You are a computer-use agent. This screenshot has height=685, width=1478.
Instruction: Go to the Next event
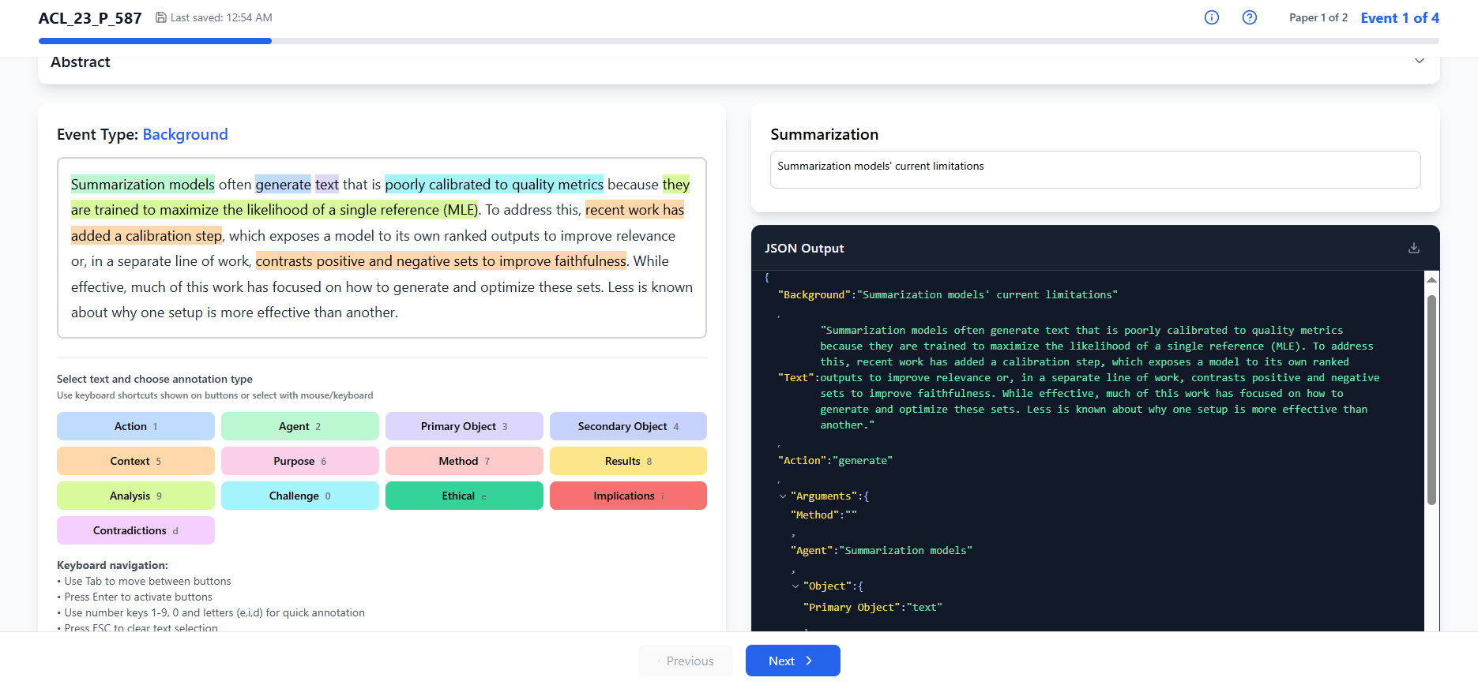pos(792,661)
